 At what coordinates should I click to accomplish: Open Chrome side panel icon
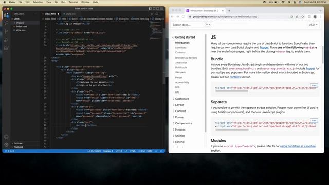click(x=309, y=17)
